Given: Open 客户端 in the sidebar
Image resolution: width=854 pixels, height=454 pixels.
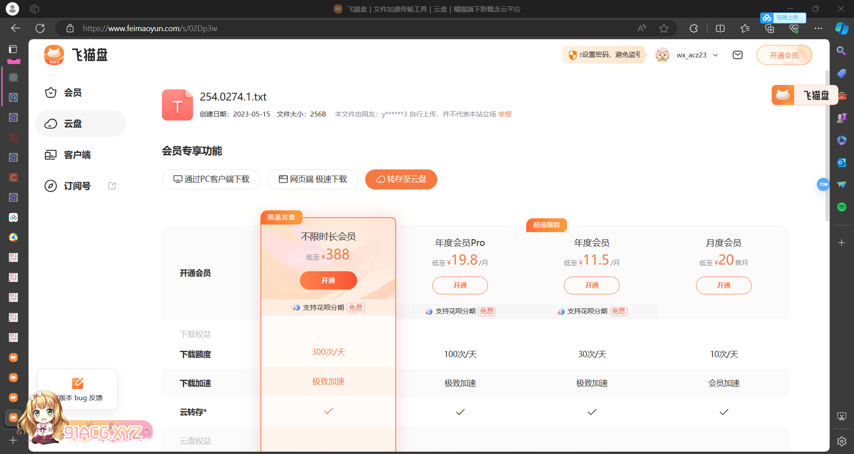Looking at the screenshot, I should 77,155.
